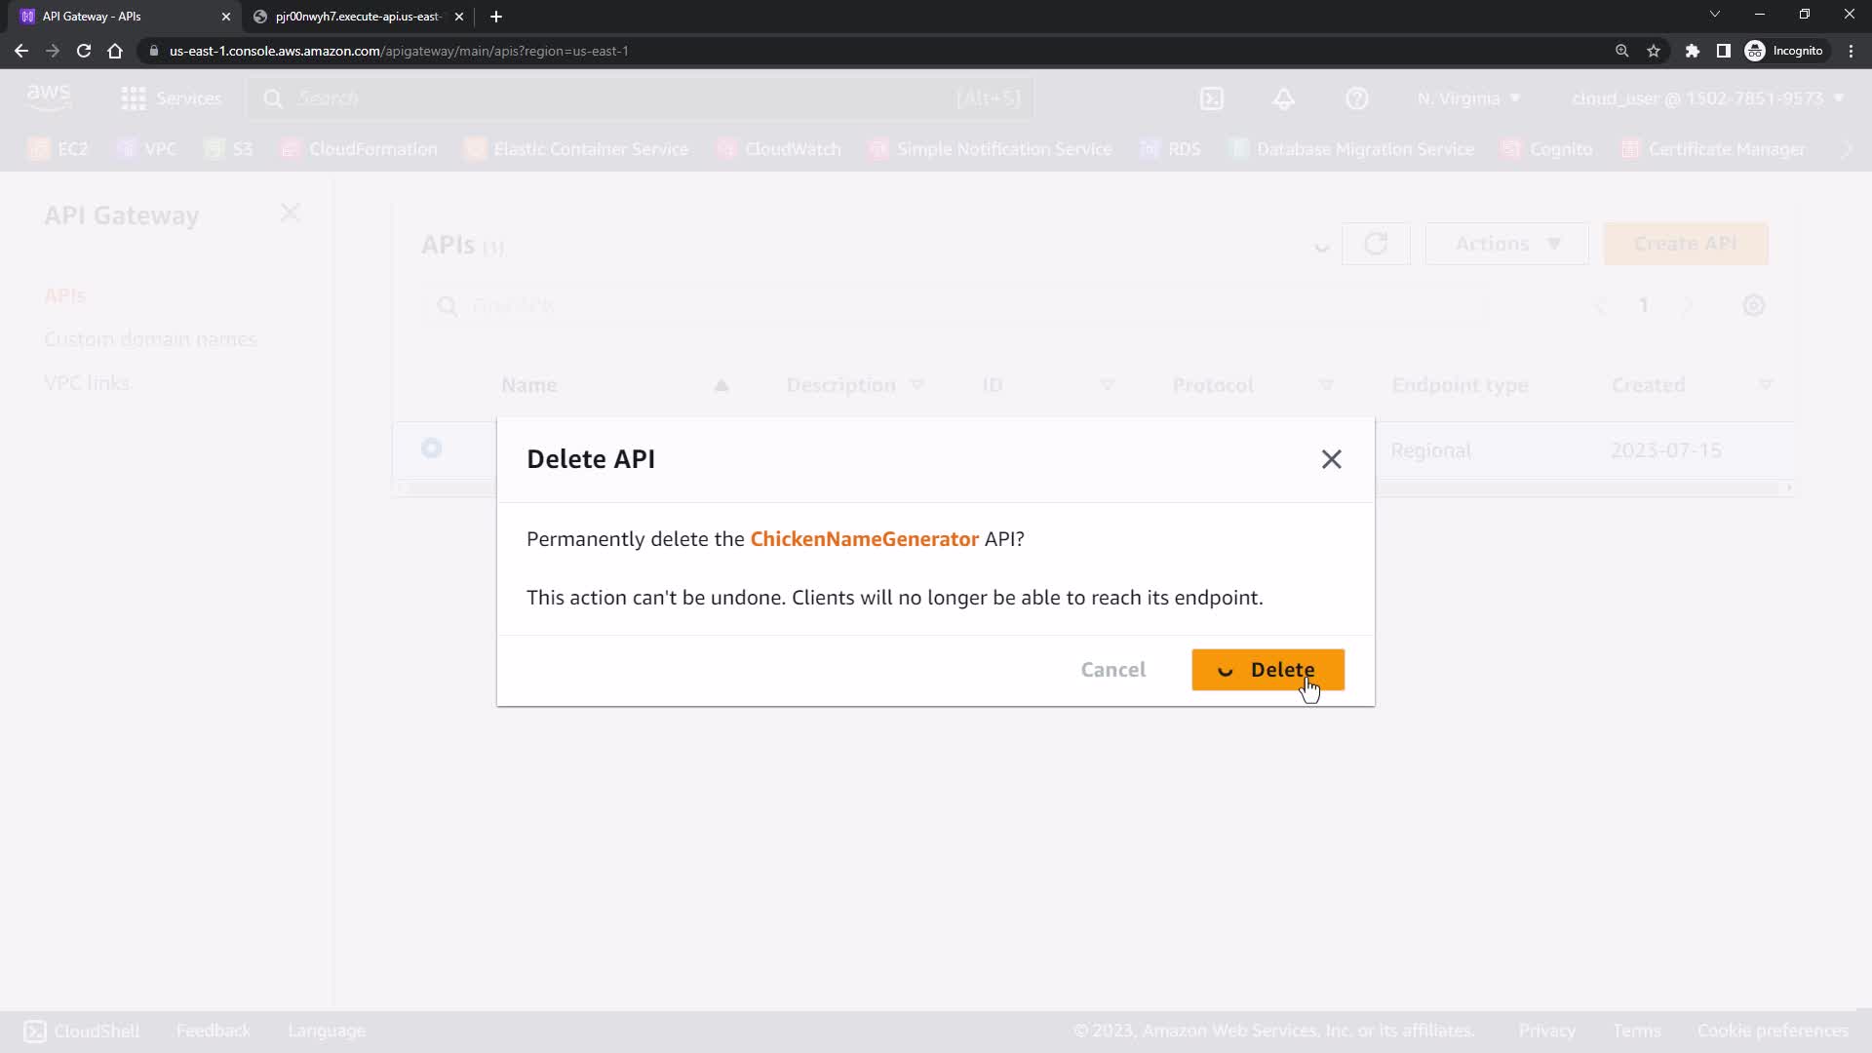
Task: Refresh the APIs list
Action: pyautogui.click(x=1375, y=244)
